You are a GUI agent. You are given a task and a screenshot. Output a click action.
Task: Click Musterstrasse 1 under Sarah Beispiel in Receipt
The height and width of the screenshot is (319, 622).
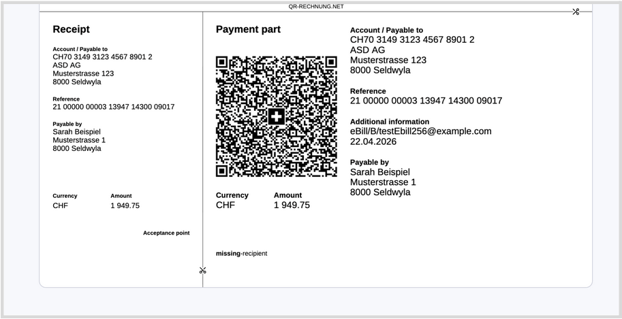79,140
